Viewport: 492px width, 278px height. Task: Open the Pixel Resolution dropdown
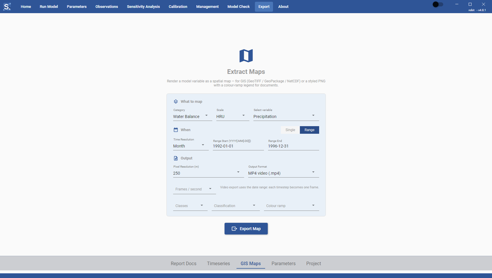[208, 173]
